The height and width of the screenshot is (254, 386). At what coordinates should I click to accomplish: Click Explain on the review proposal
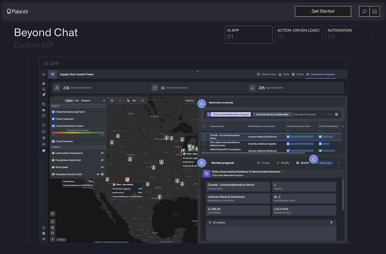tap(303, 163)
